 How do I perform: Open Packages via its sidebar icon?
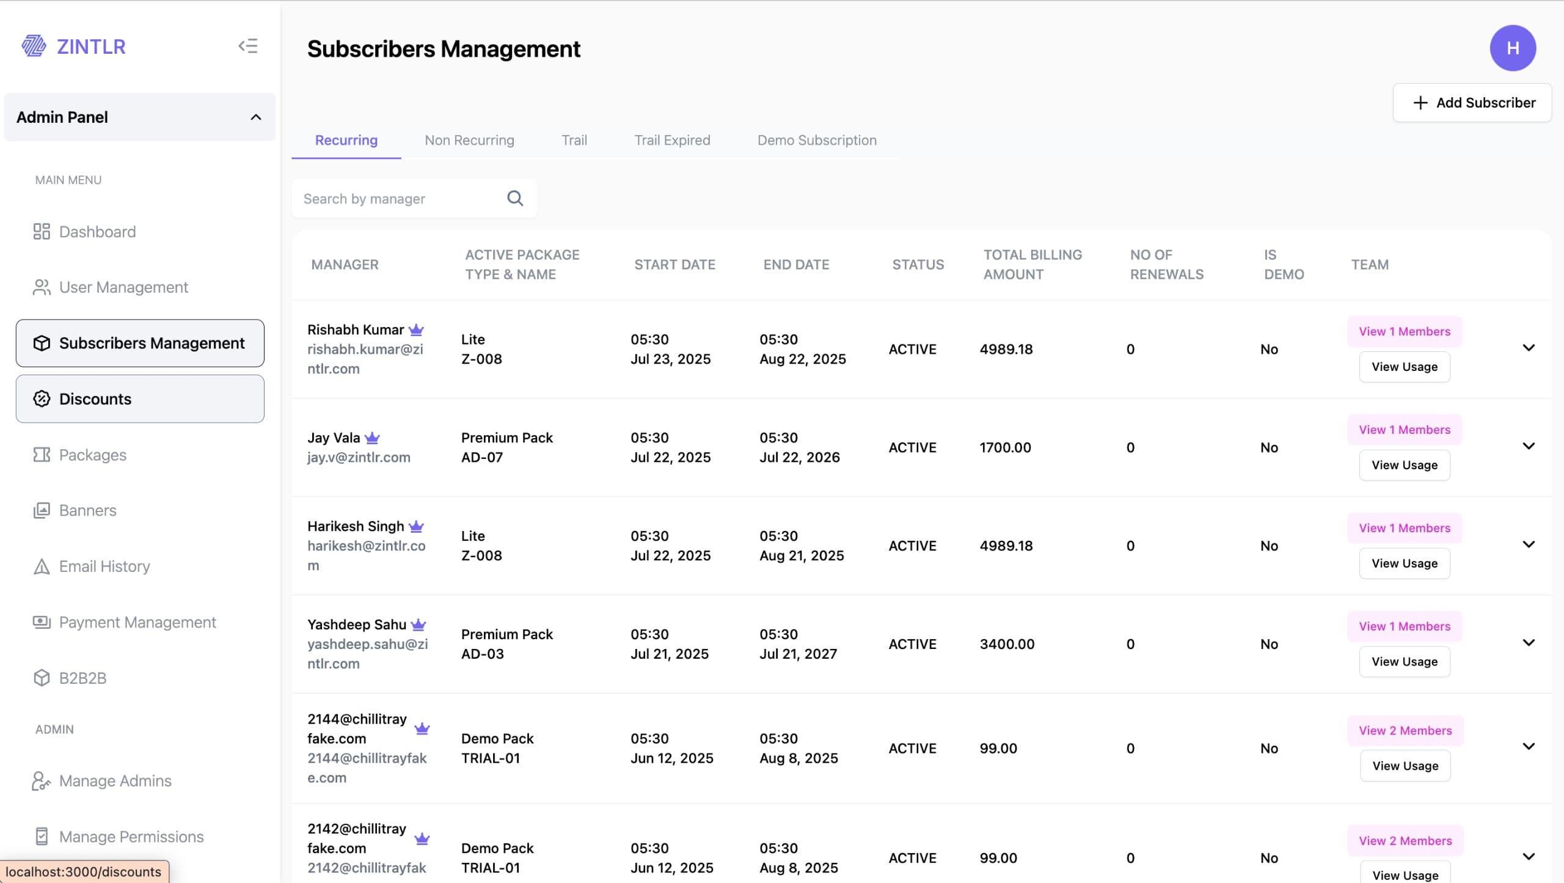click(x=41, y=455)
